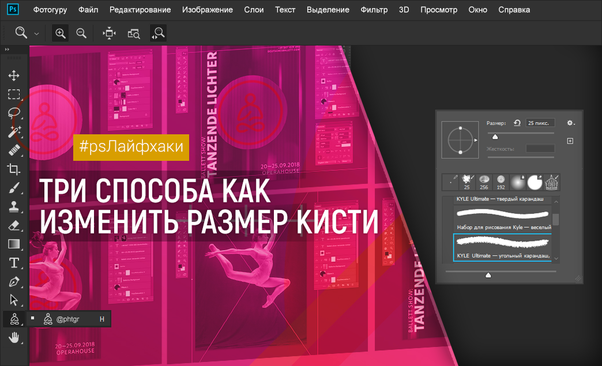Select the Brush tool
602x366 pixels.
pos(14,188)
